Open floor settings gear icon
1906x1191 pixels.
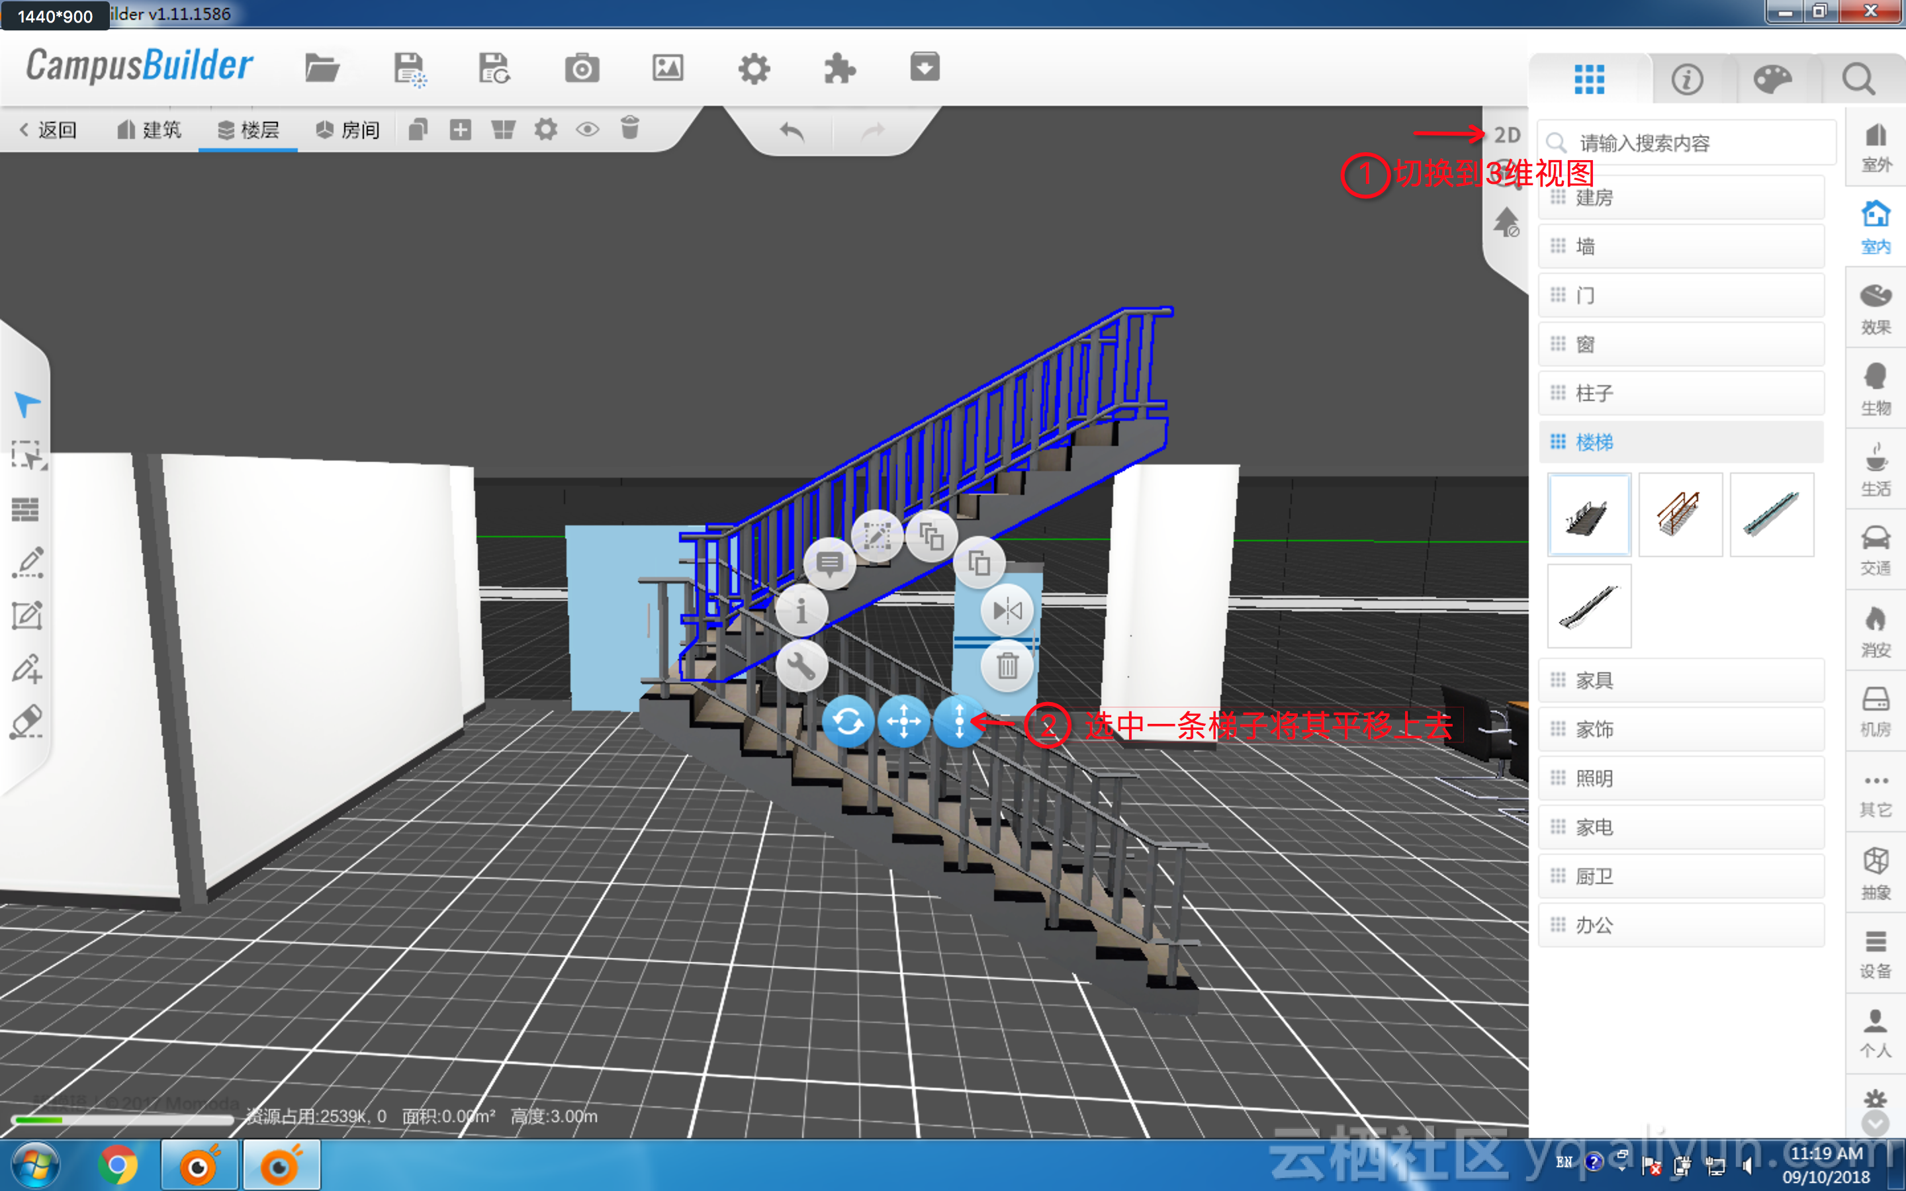pyautogui.click(x=546, y=129)
